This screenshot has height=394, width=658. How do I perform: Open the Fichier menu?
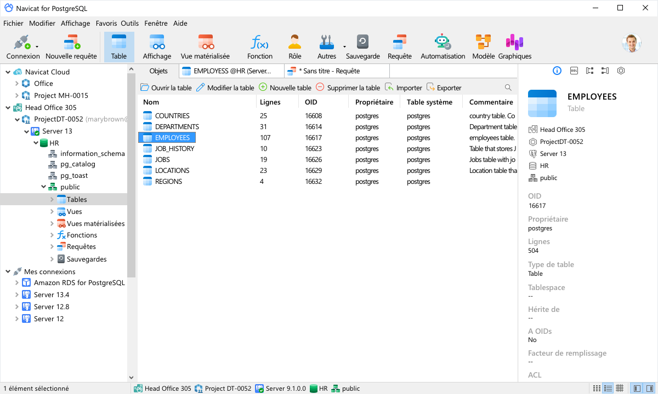[13, 24]
